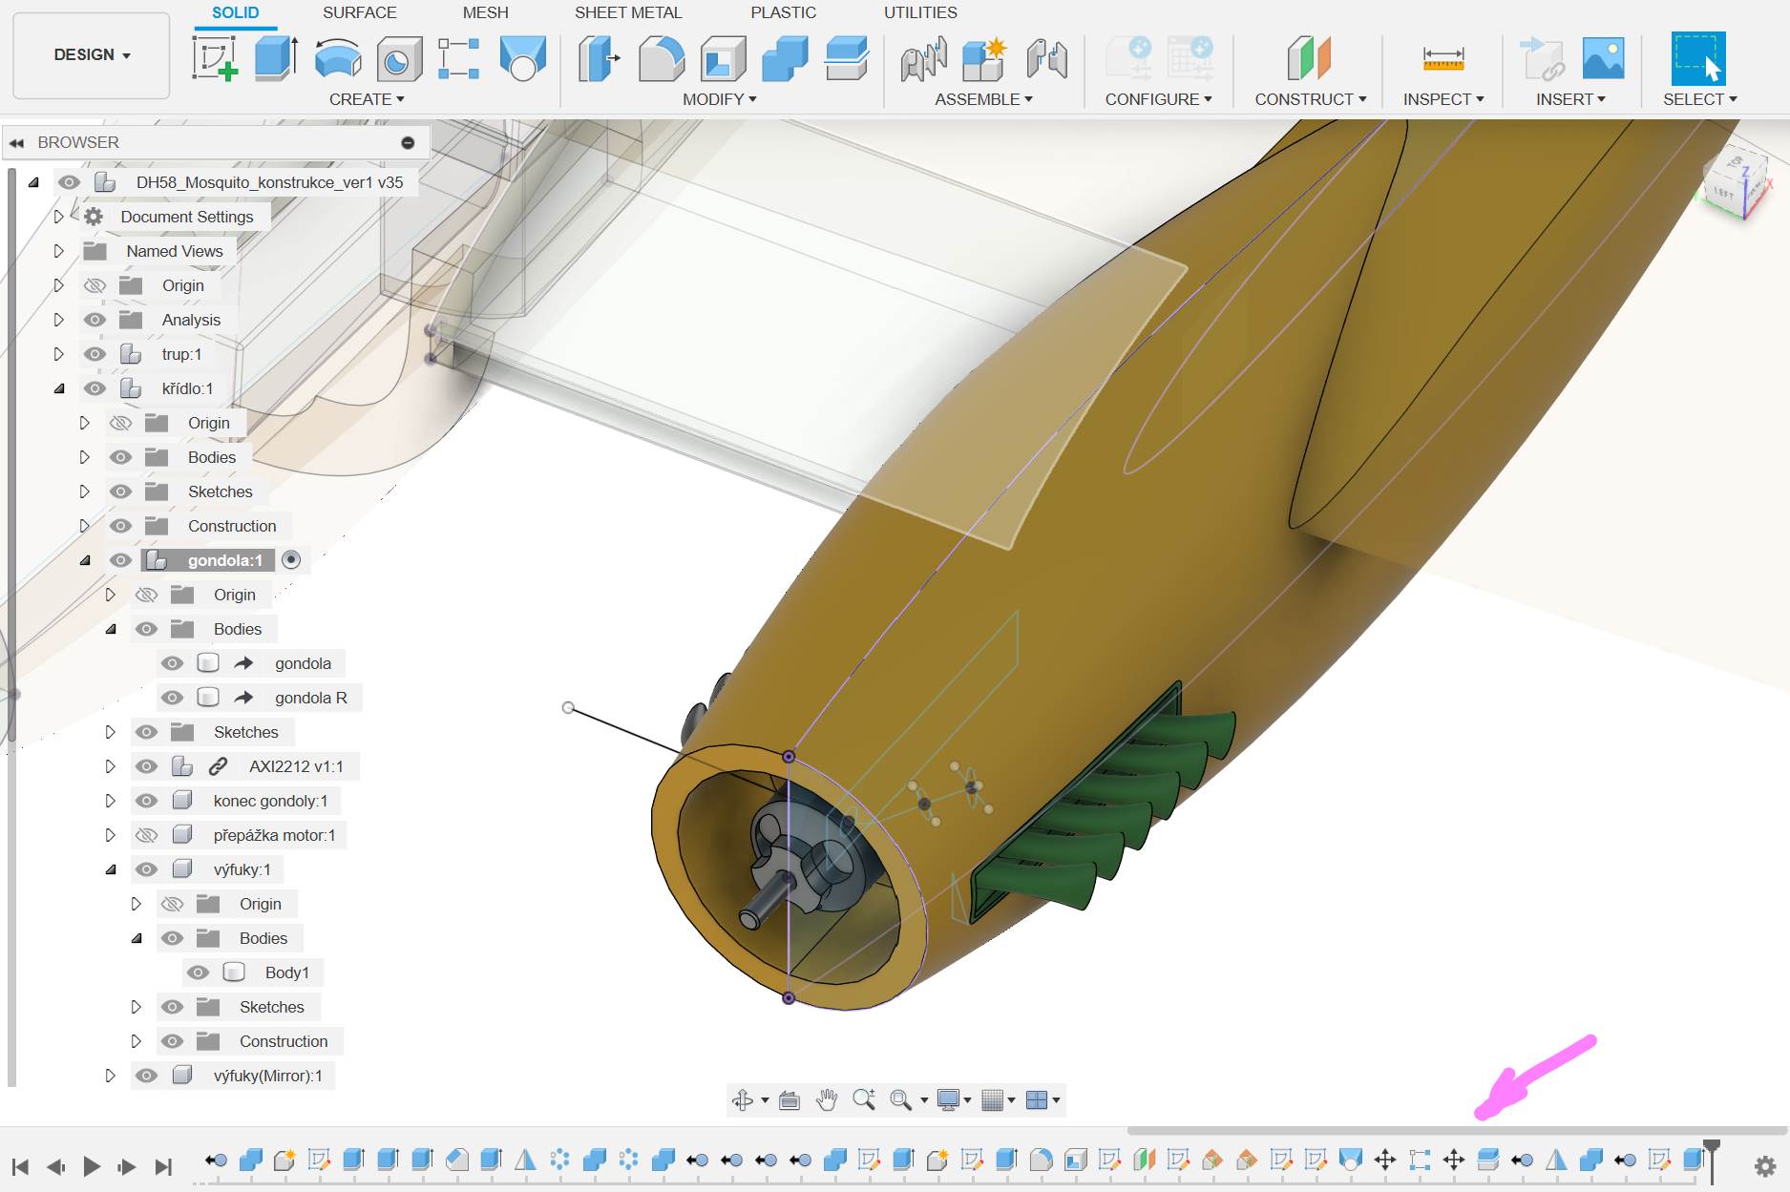Open the ASSEMBLE menu
This screenshot has height=1192, width=1790.
(983, 99)
